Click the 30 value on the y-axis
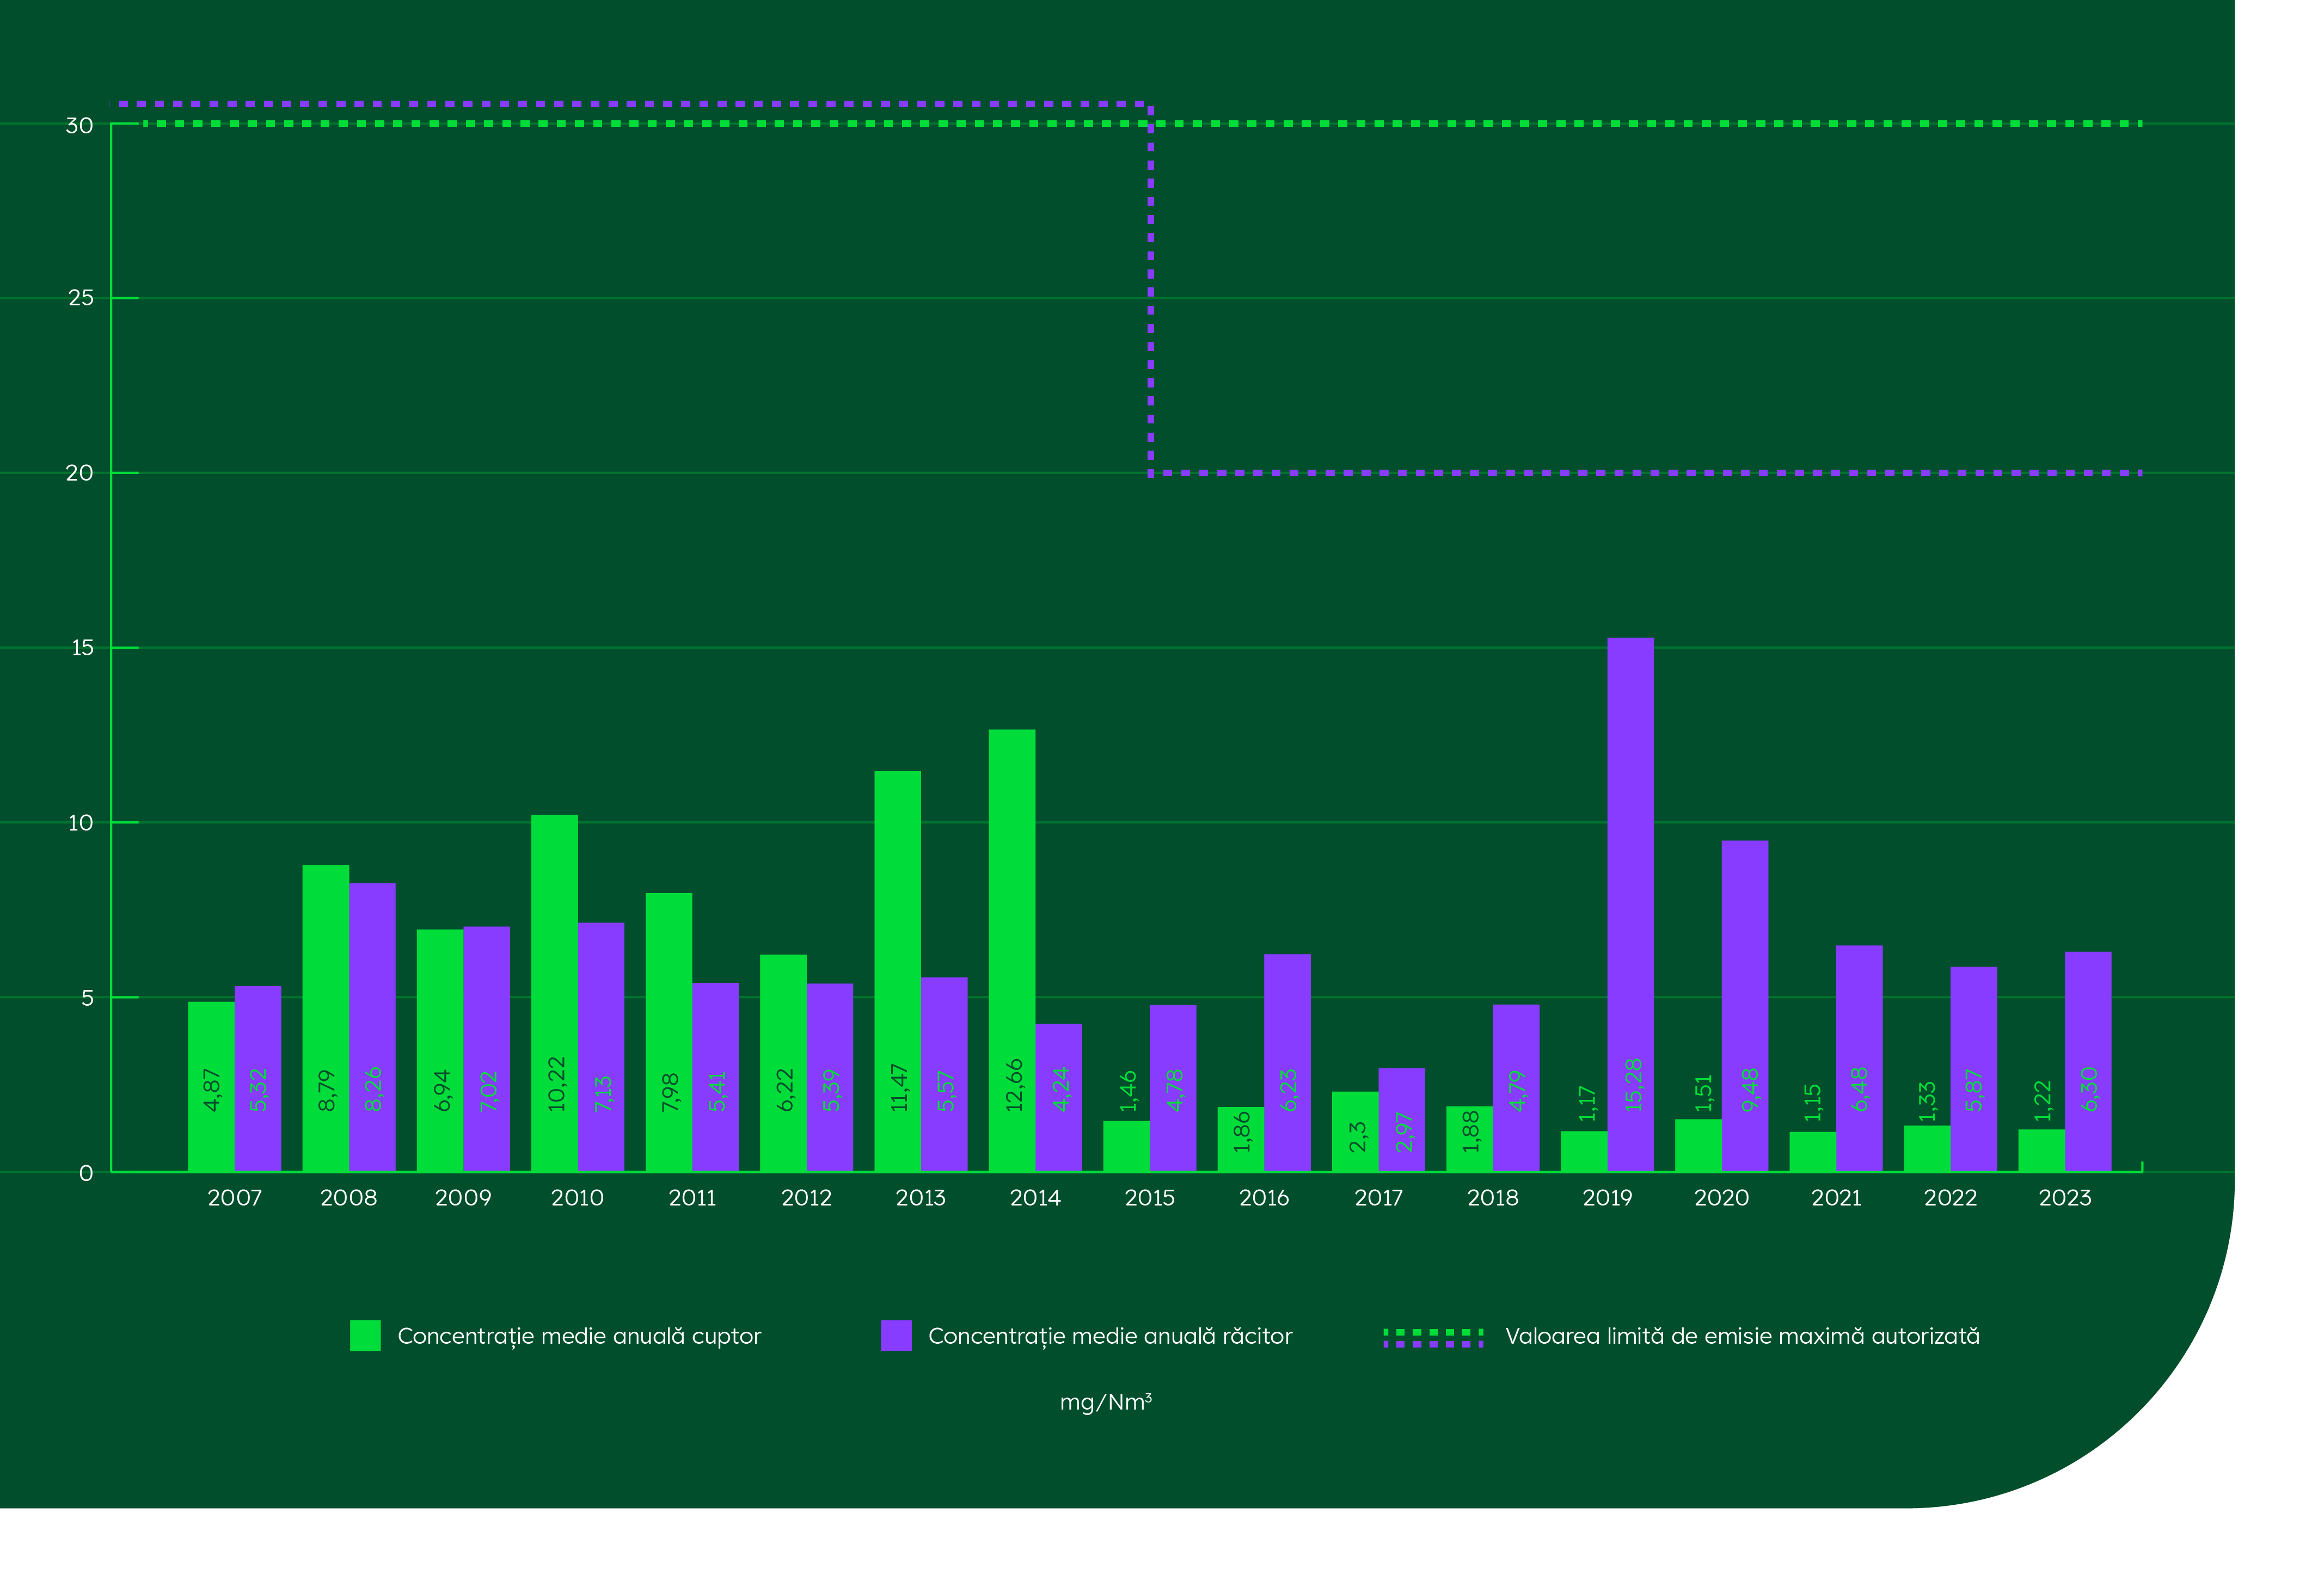 click(79, 126)
